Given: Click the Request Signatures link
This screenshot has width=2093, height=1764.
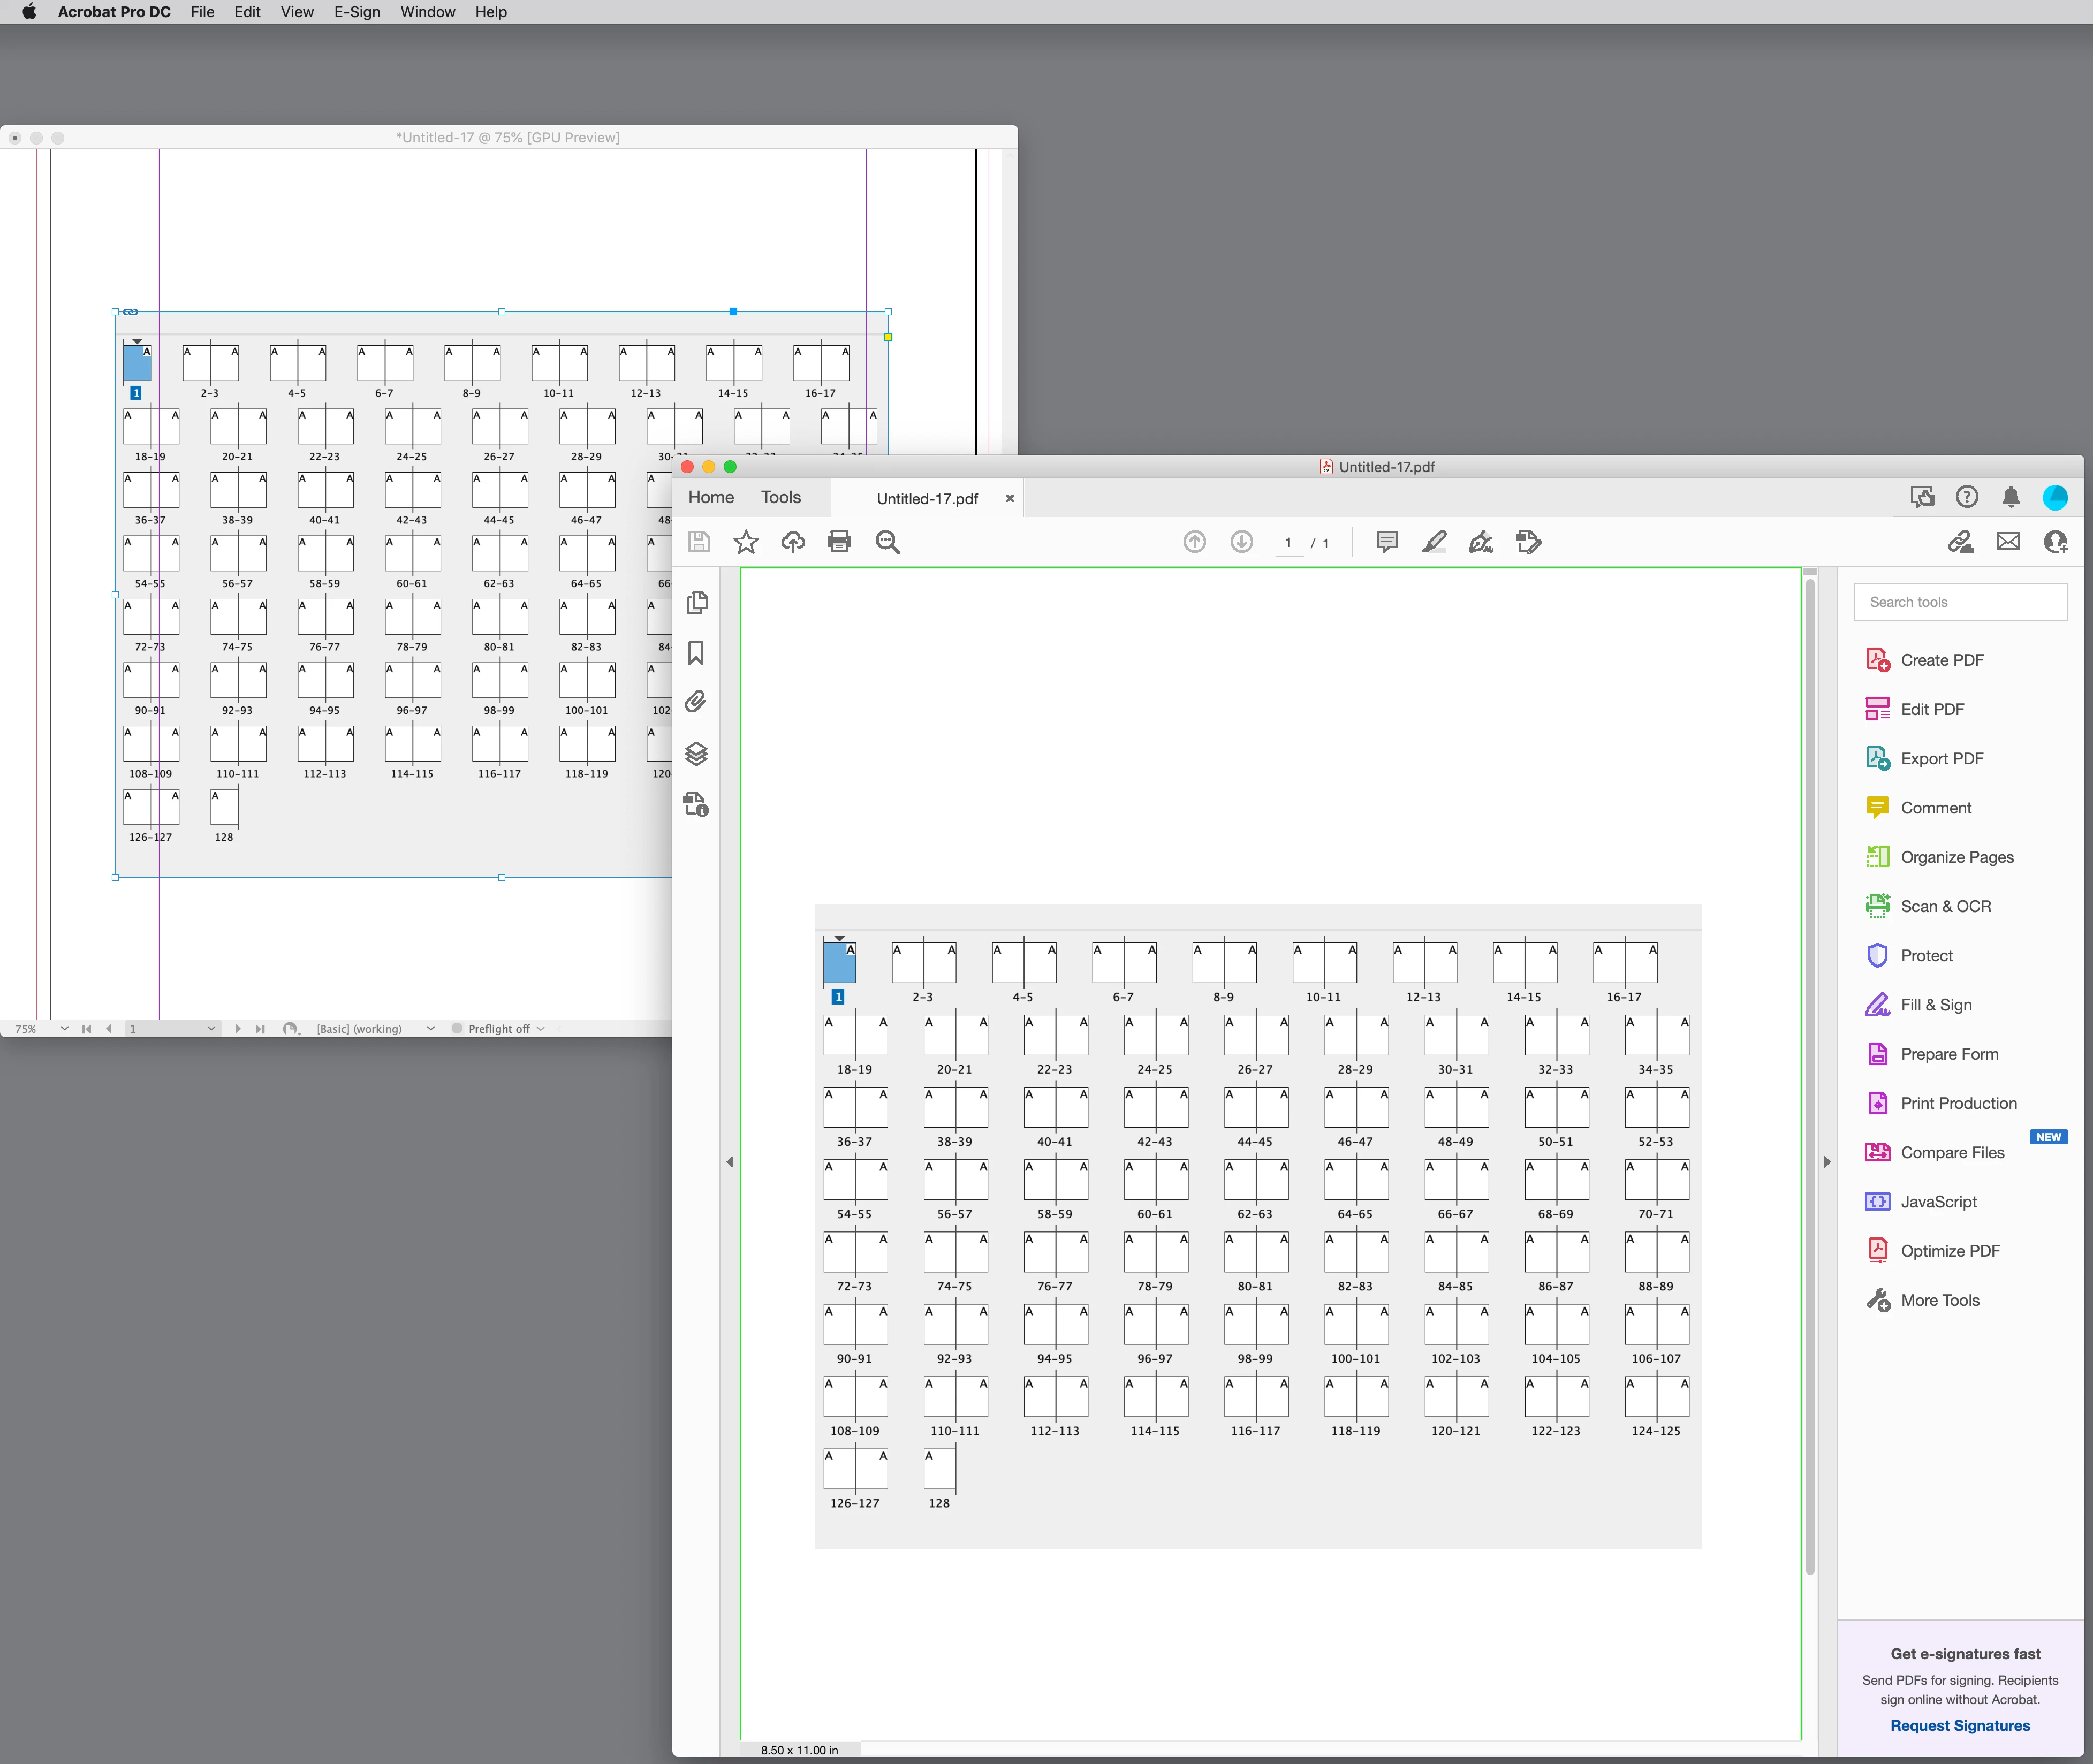Looking at the screenshot, I should point(1959,1726).
